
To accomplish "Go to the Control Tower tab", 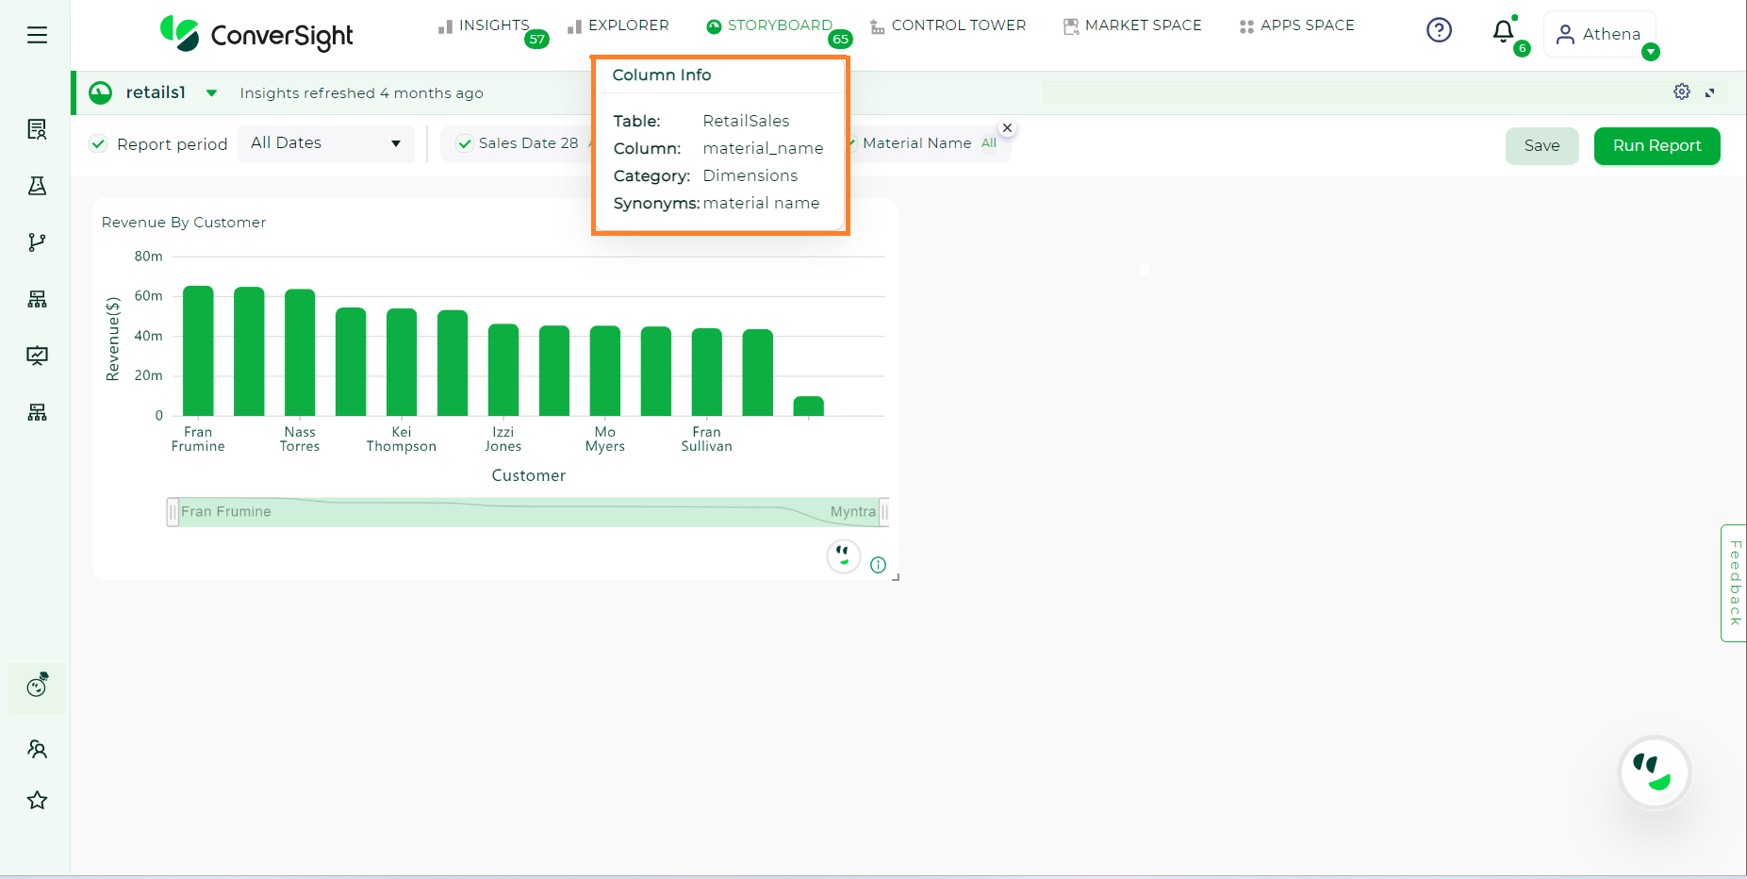I will point(948,25).
